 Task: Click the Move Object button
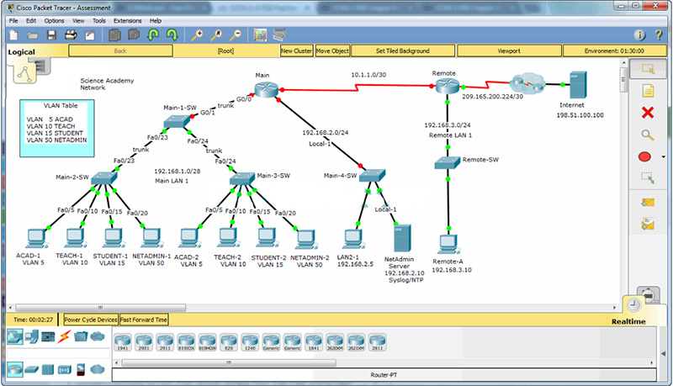332,50
